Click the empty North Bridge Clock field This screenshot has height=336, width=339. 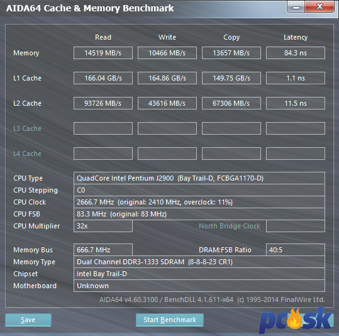coord(296,226)
